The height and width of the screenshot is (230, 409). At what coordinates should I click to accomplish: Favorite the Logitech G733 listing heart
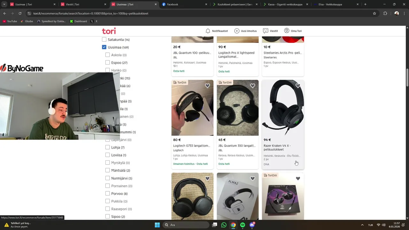click(207, 86)
